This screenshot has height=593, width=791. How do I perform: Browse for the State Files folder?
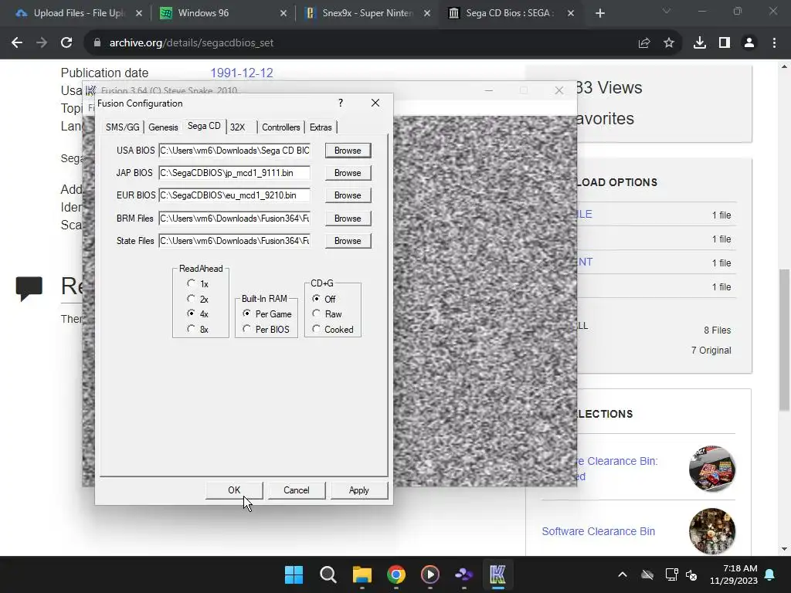pyautogui.click(x=348, y=241)
